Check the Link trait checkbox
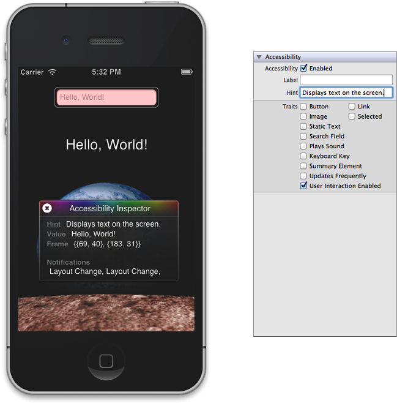The image size is (397, 403). 352,107
